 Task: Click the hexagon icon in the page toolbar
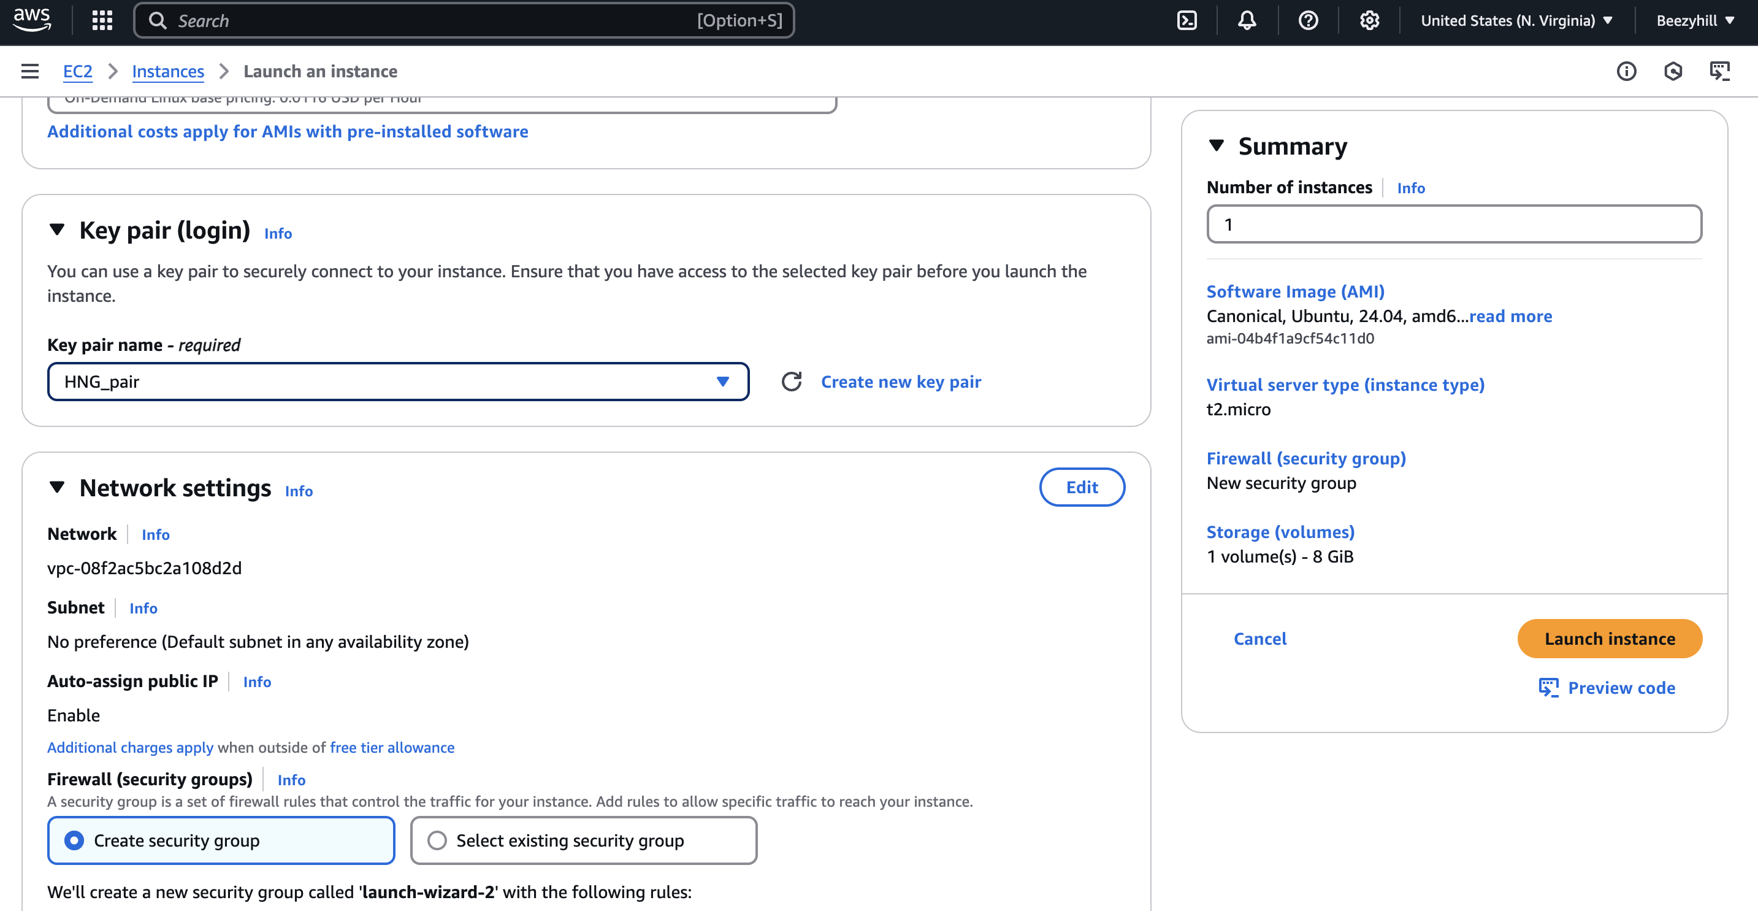coord(1673,71)
